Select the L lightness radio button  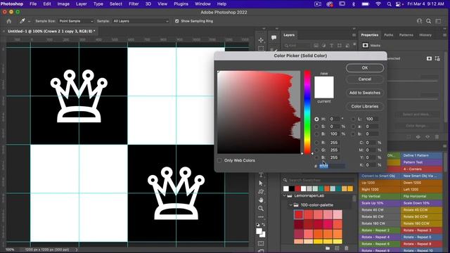click(353, 119)
